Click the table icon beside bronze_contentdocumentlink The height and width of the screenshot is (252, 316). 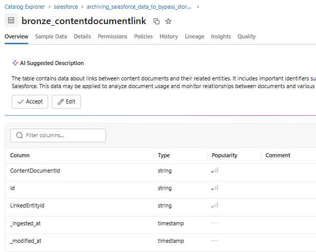coord(11,20)
